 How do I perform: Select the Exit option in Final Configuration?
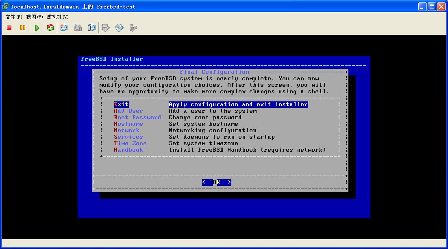tap(121, 105)
